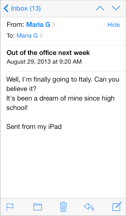Move message using folder icon
Screen dimensions: 126x216
click(x=38, y=207)
